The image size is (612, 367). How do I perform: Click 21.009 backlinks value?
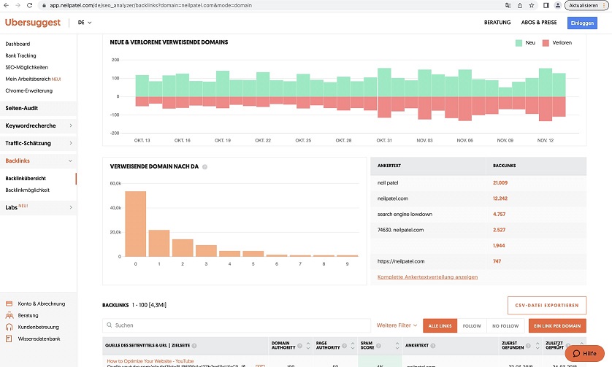[x=500, y=183]
